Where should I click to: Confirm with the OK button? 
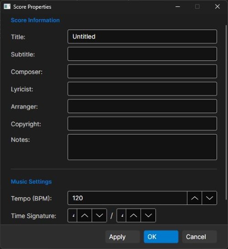tap(161, 237)
